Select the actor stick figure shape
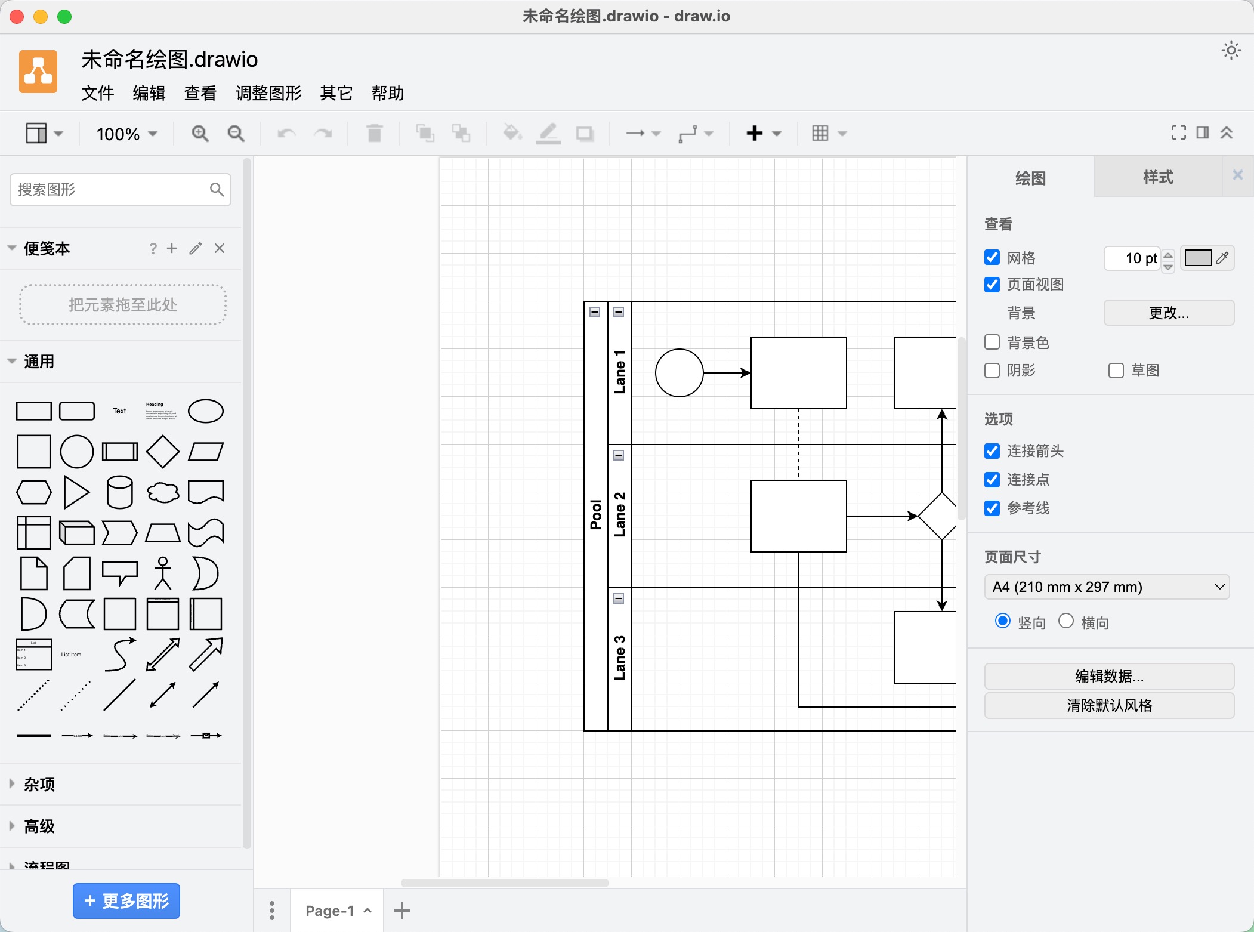This screenshot has height=932, width=1254. click(163, 573)
